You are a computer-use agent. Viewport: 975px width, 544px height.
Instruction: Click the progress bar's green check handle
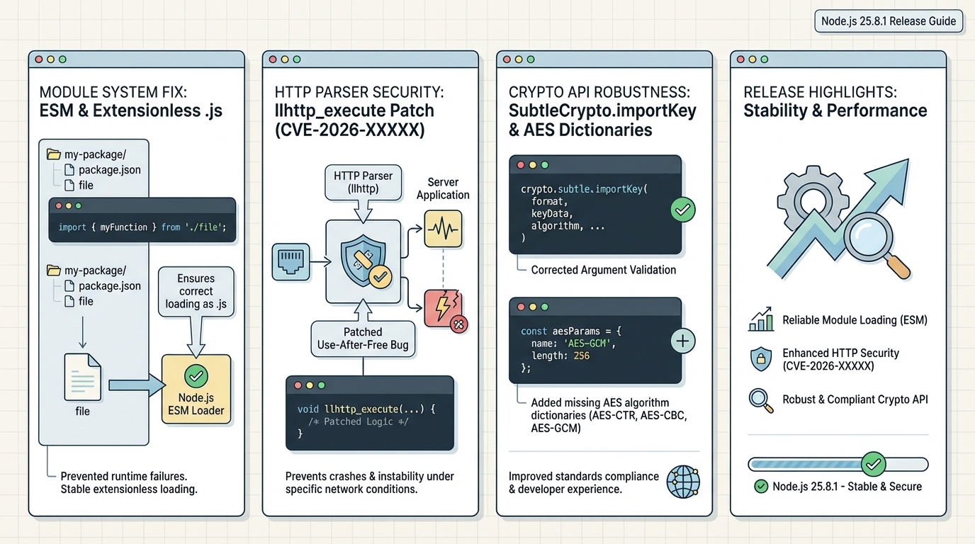pyautogui.click(x=873, y=464)
